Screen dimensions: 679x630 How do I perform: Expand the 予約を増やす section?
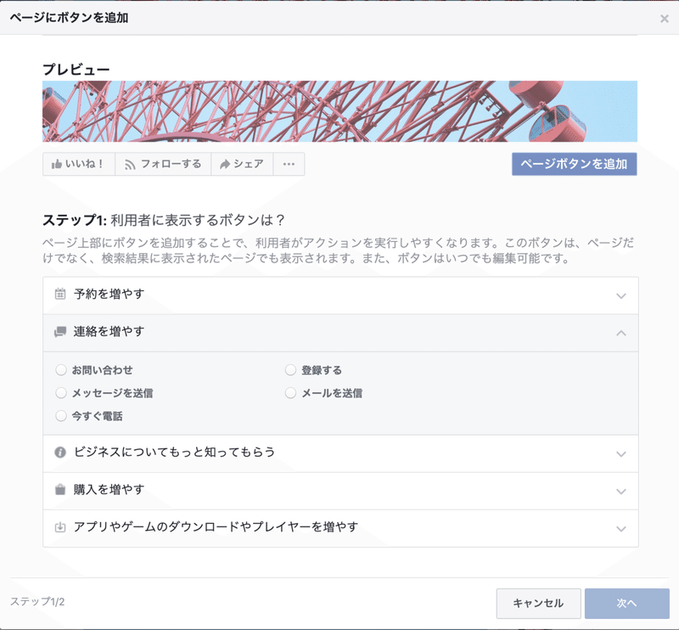(339, 295)
